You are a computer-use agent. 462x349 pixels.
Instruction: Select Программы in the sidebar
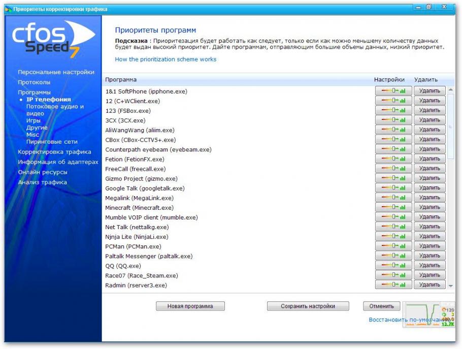(34, 92)
